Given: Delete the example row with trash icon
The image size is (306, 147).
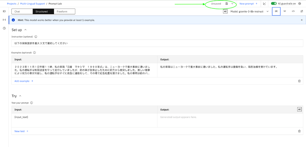Looking at the screenshot, I should (299, 81).
